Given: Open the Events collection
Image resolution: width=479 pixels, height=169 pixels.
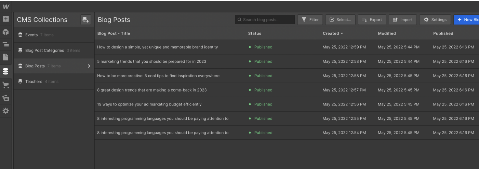Looking at the screenshot, I should [31, 35].
